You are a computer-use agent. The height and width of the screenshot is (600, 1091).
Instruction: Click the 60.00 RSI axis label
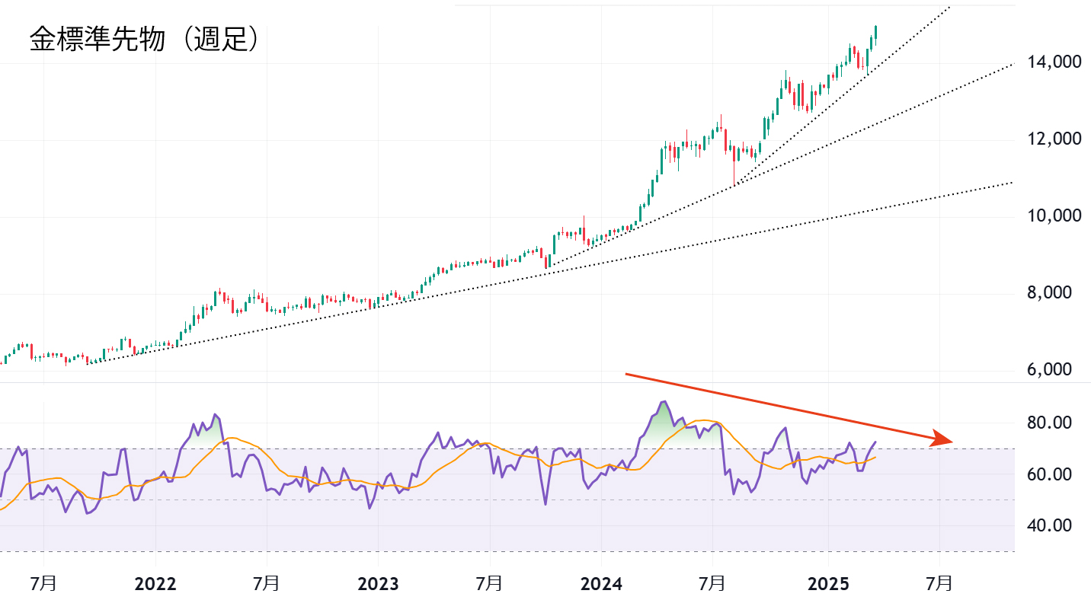[1051, 474]
